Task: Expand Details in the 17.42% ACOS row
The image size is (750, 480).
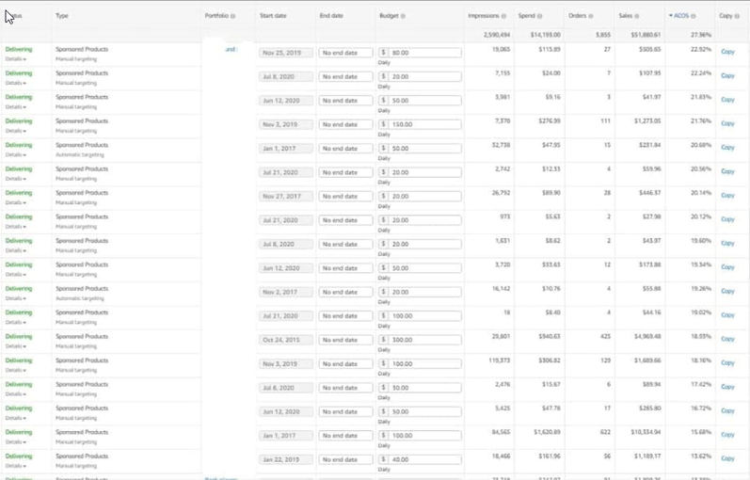Action: [16, 394]
